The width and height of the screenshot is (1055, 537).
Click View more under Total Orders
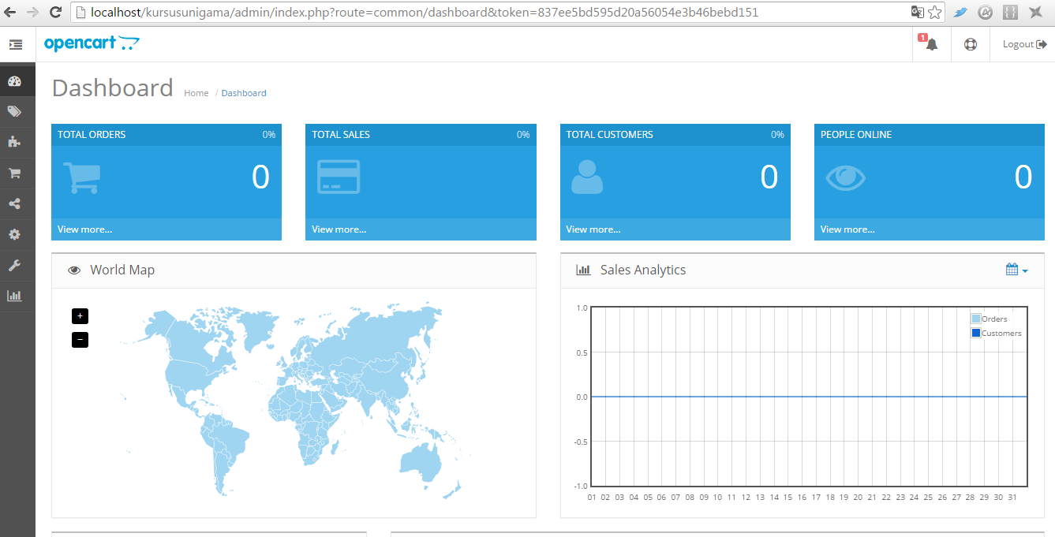(x=84, y=229)
